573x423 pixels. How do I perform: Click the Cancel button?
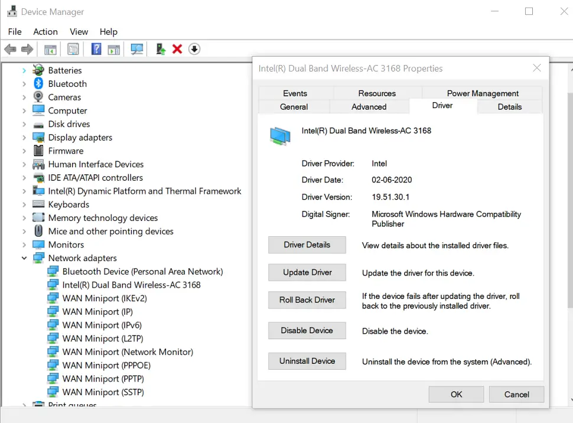pyautogui.click(x=516, y=395)
